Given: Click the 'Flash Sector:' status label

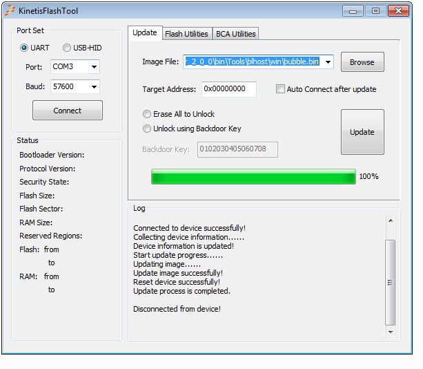Looking at the screenshot, I should 41,209.
